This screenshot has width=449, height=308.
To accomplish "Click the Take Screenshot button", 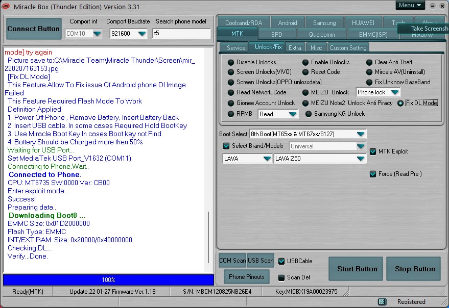I will click(423, 29).
